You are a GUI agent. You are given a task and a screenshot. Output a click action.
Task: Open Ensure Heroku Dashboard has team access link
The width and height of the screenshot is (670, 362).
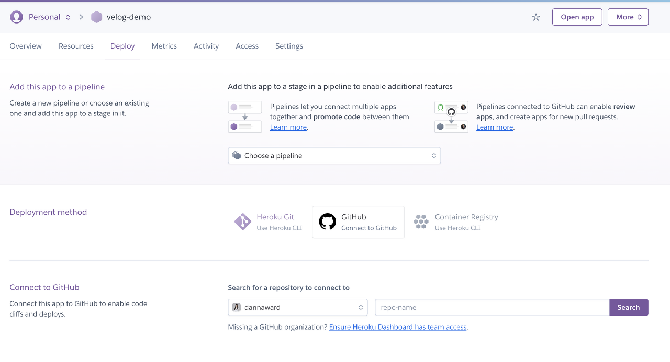[398, 327]
